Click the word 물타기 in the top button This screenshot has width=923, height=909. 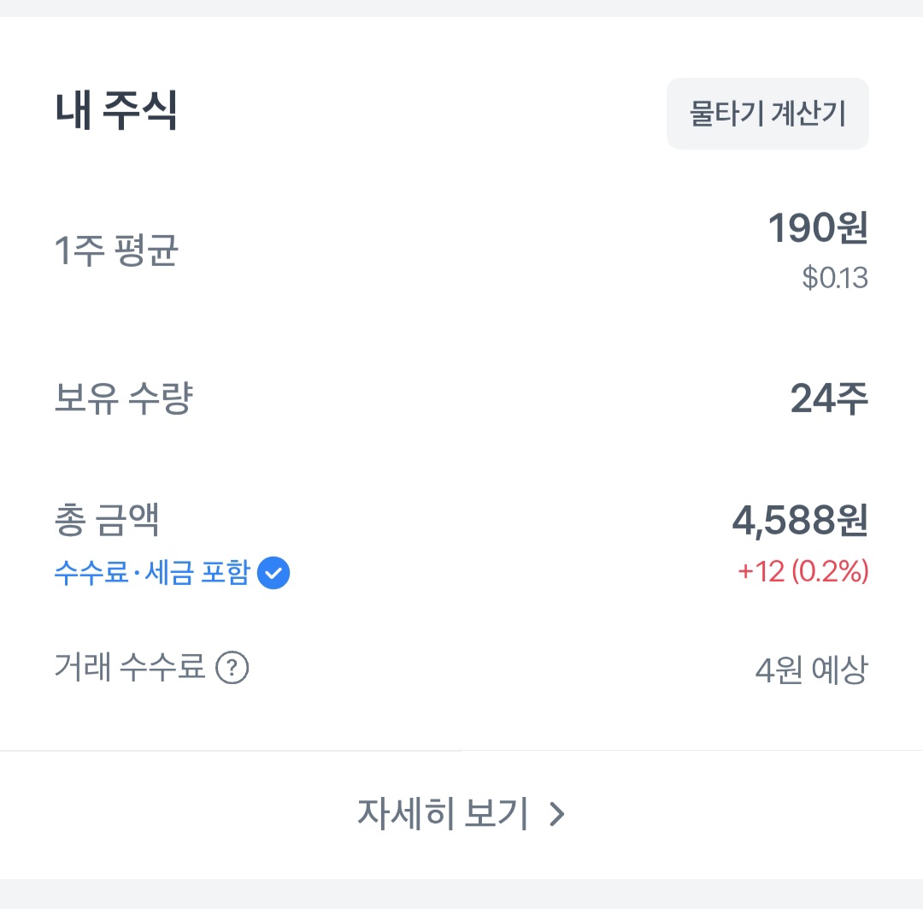[726, 113]
